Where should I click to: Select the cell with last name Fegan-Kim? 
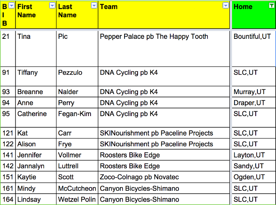click(77, 118)
